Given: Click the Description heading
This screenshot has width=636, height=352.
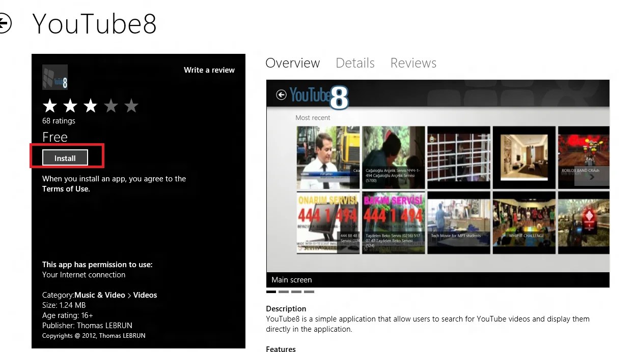Looking at the screenshot, I should (286, 309).
